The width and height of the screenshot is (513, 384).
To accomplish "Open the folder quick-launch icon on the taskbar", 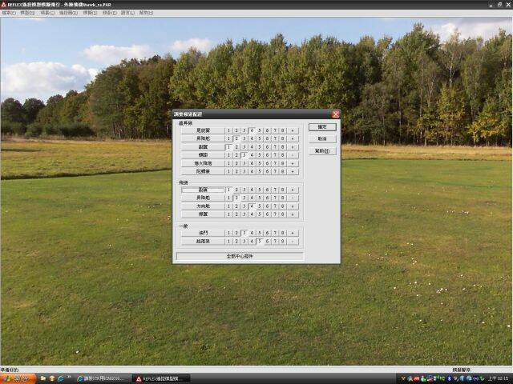I will (x=43, y=378).
